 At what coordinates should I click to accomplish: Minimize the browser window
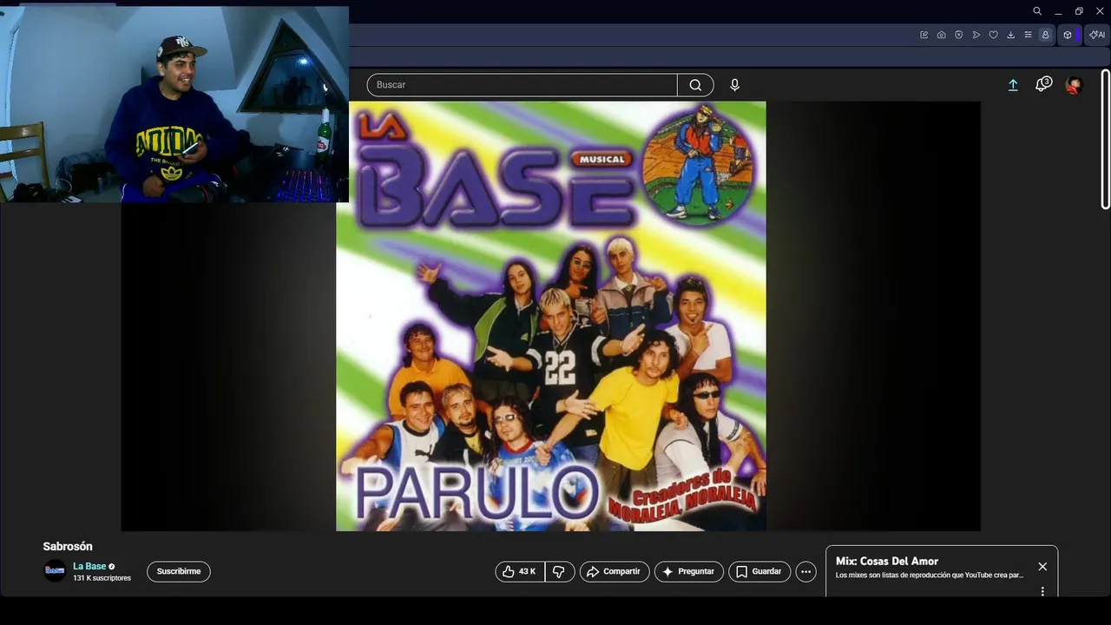click(1058, 11)
